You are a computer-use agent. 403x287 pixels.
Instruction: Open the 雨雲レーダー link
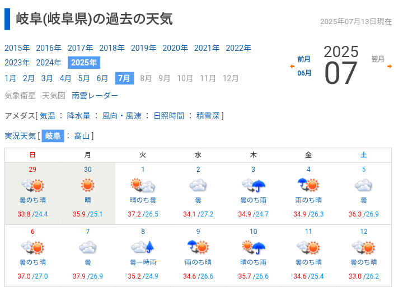click(95, 96)
